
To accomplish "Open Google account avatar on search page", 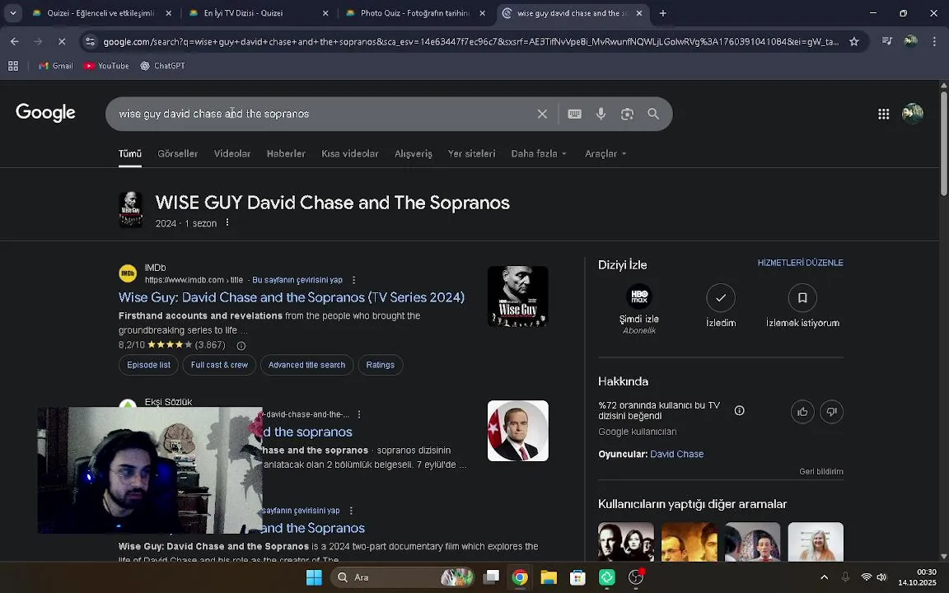I will [912, 113].
